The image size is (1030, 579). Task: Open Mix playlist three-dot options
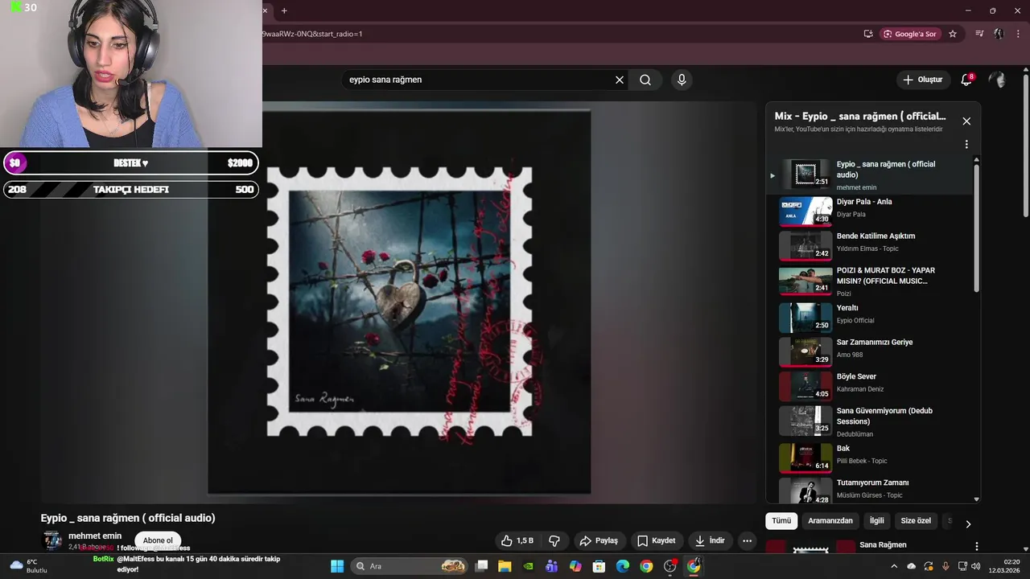pyautogui.click(x=966, y=145)
